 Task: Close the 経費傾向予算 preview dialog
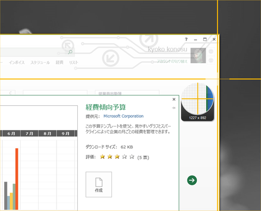[174, 99]
